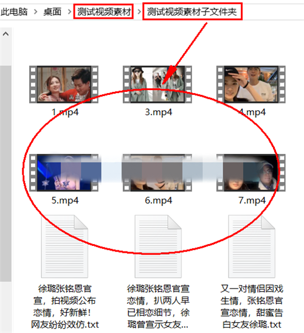The width and height of the screenshot is (304, 333).
Task: Click the 5.mp4 file name label
Action: (x=65, y=200)
